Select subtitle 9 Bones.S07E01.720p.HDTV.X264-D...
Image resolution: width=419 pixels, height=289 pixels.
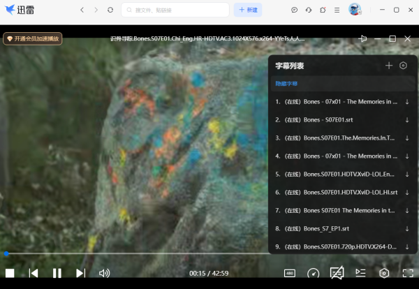tap(343, 247)
